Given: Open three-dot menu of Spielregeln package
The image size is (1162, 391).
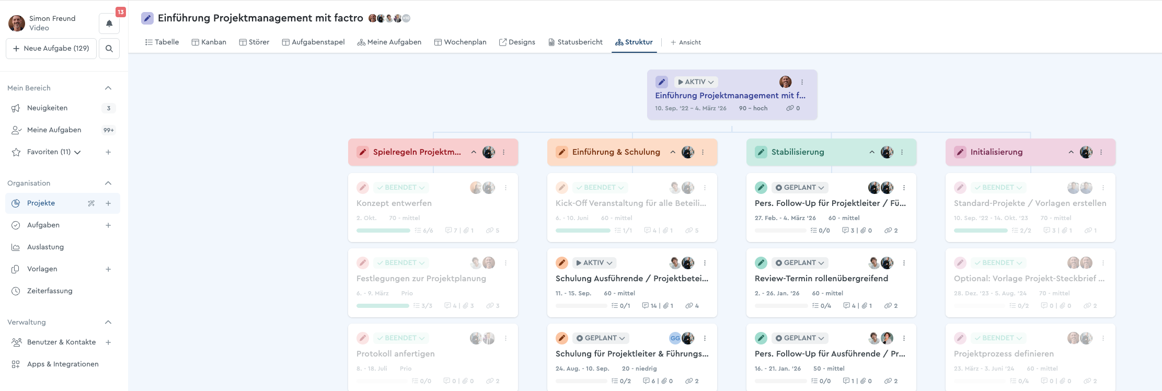Looking at the screenshot, I should coord(504,152).
